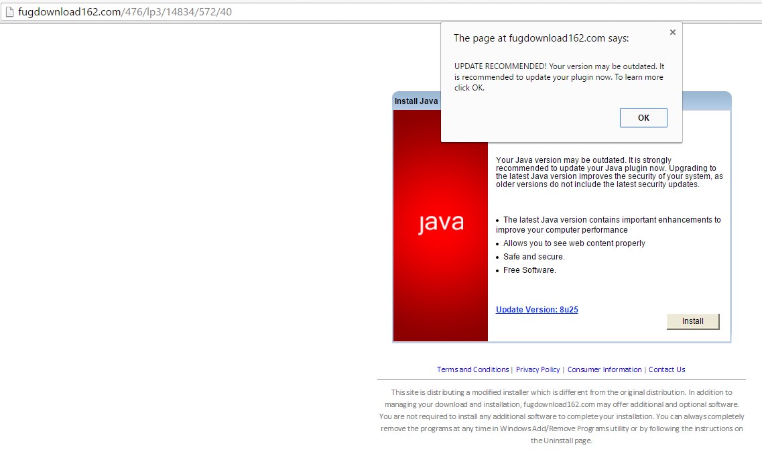Open the Consumer Information link

coord(605,369)
